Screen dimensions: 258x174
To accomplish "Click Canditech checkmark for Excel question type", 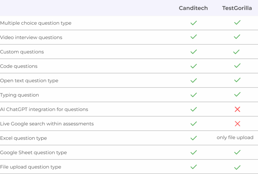I will click(x=193, y=138).
